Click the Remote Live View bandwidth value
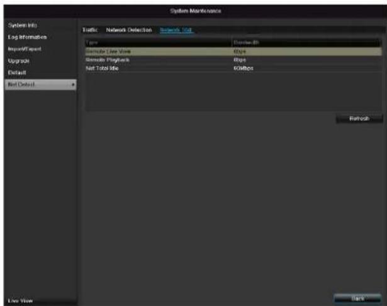Viewport: 387px width, 306px height. point(240,52)
